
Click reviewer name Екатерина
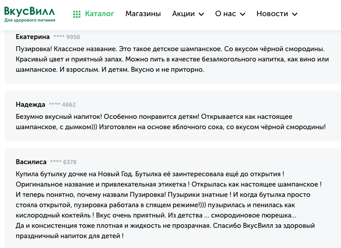33,37
